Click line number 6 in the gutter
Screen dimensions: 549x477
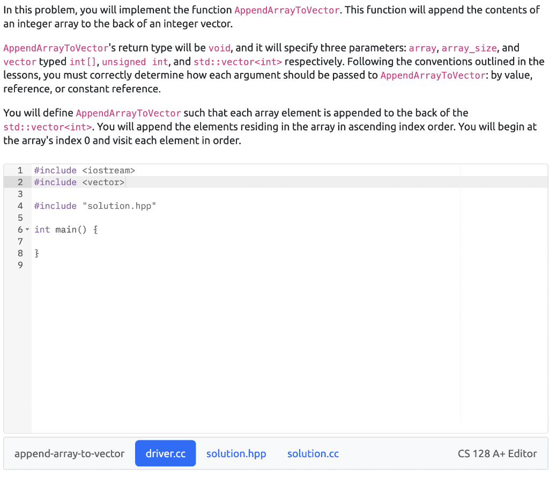(x=20, y=230)
